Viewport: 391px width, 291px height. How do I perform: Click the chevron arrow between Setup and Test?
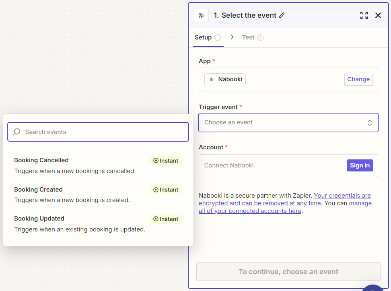pyautogui.click(x=232, y=37)
